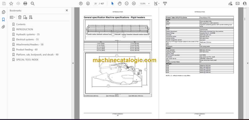Click the Save file icon
This screenshot has height=120, width=249.
point(4,4)
